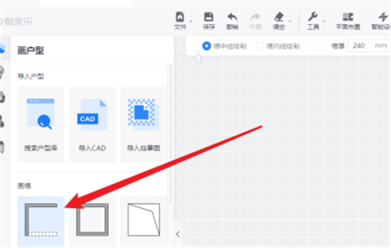Image resolution: width=391 pixels, height=248 pixels.
Task: Expand the dropdown arrow beside 清空
Action: [290, 21]
